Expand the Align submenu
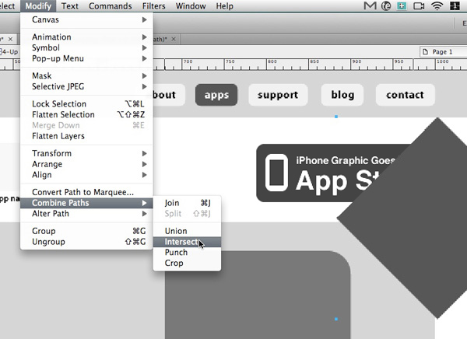The width and height of the screenshot is (467, 339). click(x=86, y=175)
